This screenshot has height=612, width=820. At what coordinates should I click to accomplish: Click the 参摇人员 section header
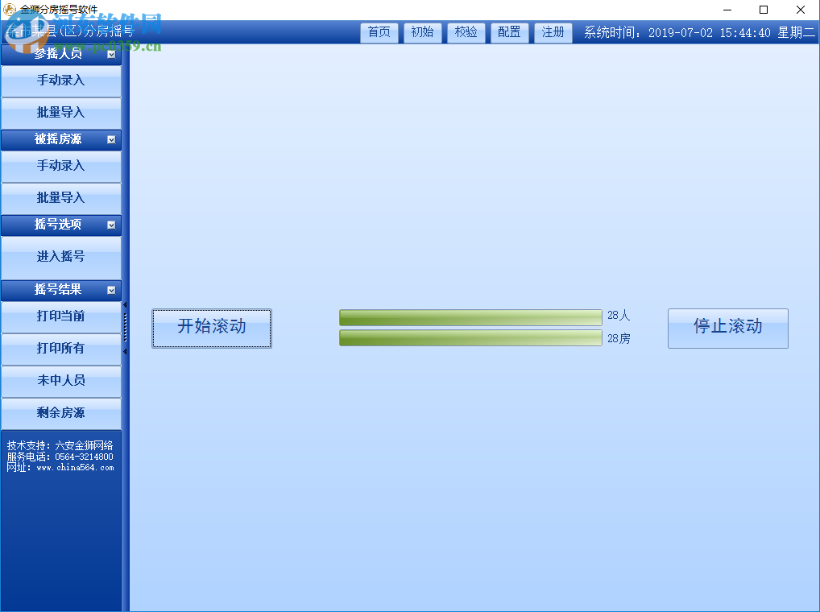tap(61, 54)
